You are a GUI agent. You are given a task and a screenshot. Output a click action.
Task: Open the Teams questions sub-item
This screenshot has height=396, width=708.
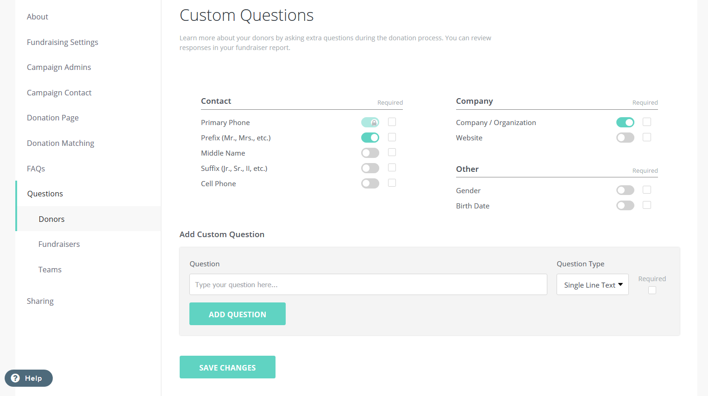click(x=50, y=270)
